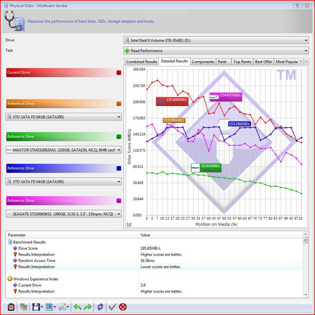The height and width of the screenshot is (315, 315).
Task: Click the blue refresh arrows icon
Action: pos(100,307)
